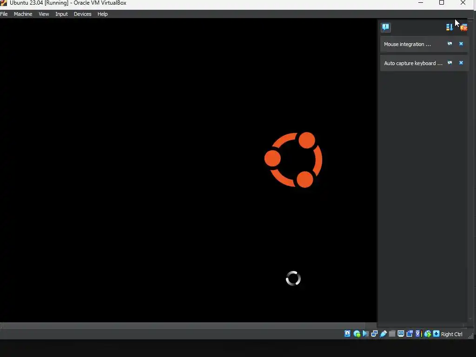Viewport: 476px width, 357px height.
Task: Click the optical disk status icon
Action: pos(357,334)
